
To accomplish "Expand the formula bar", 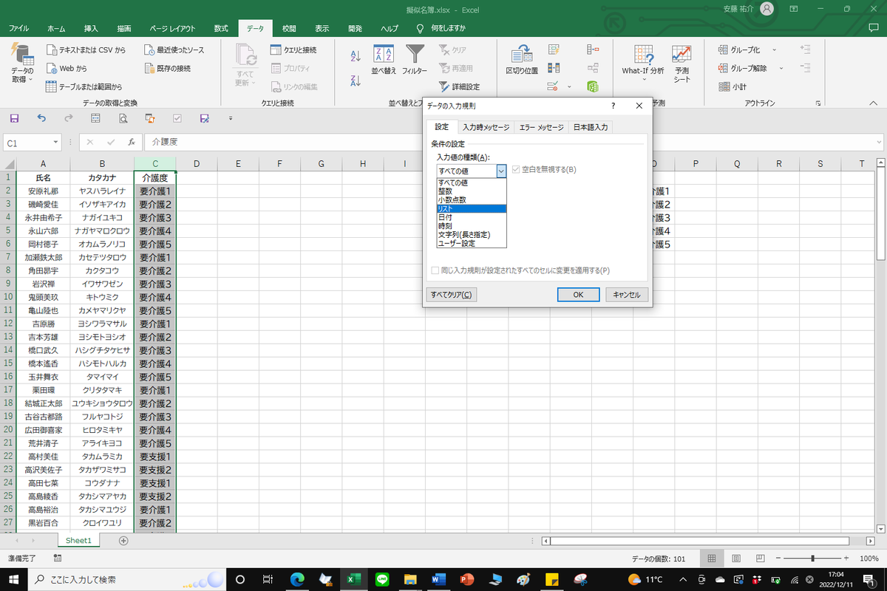I will pos(879,142).
